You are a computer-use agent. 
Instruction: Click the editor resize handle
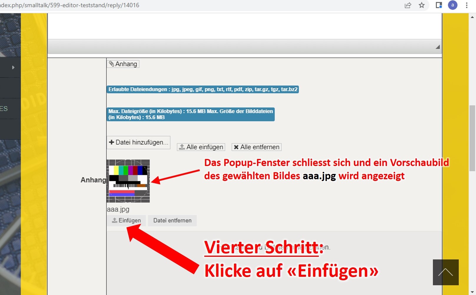pos(438,47)
